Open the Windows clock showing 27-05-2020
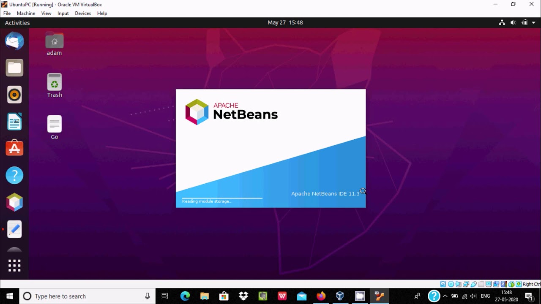The width and height of the screenshot is (541, 304). pyautogui.click(x=506, y=296)
